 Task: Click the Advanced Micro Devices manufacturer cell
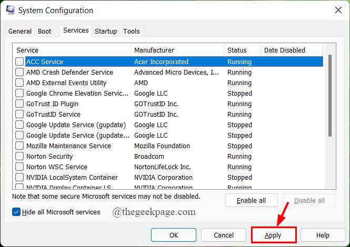click(176, 72)
